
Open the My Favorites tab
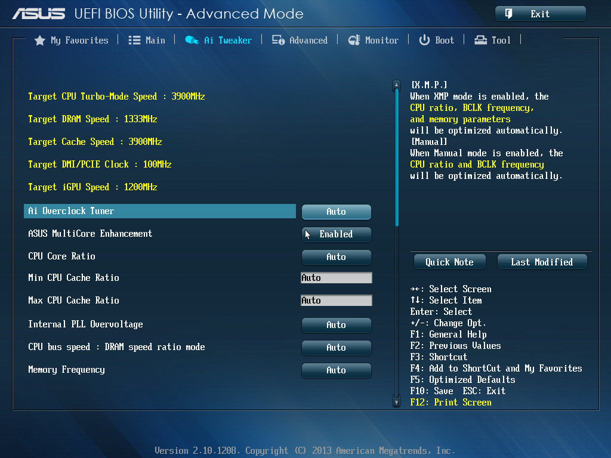79,41
